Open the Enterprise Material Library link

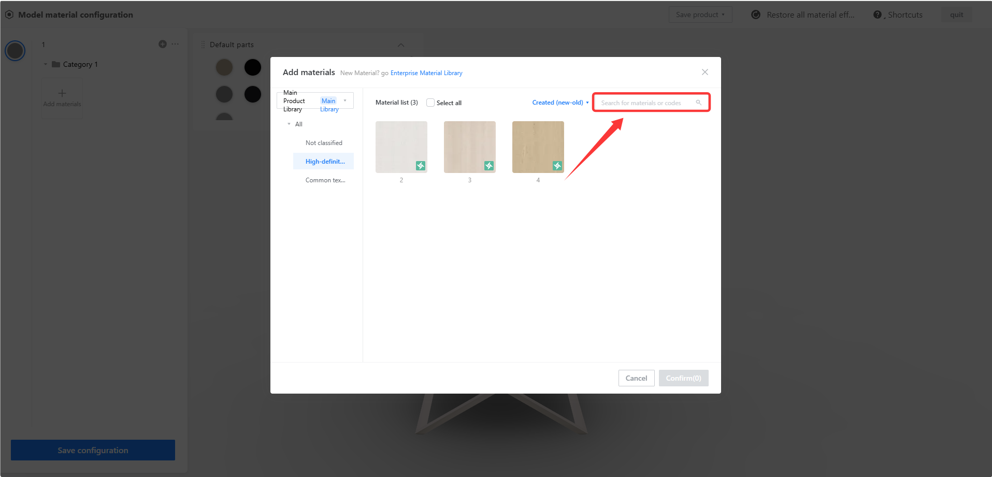point(426,73)
